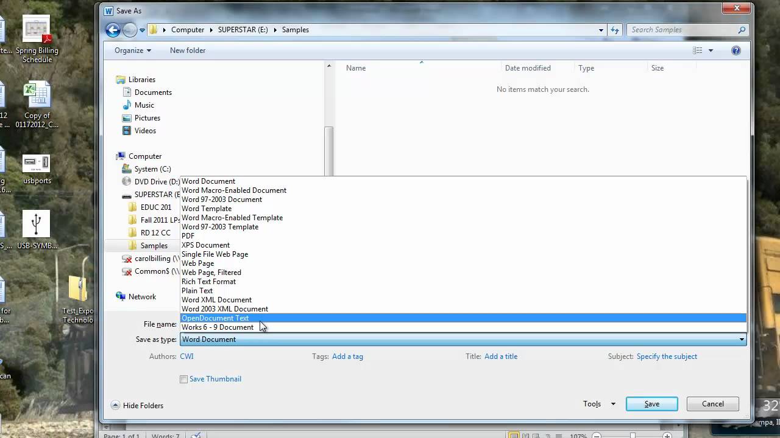Choose Word Macro-Enabled Document option
The height and width of the screenshot is (438, 780).
[x=463, y=190]
